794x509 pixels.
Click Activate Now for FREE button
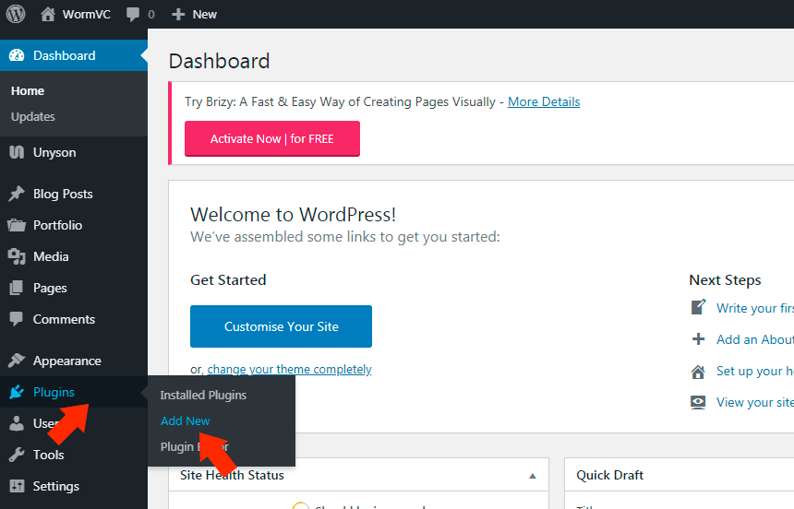272,138
